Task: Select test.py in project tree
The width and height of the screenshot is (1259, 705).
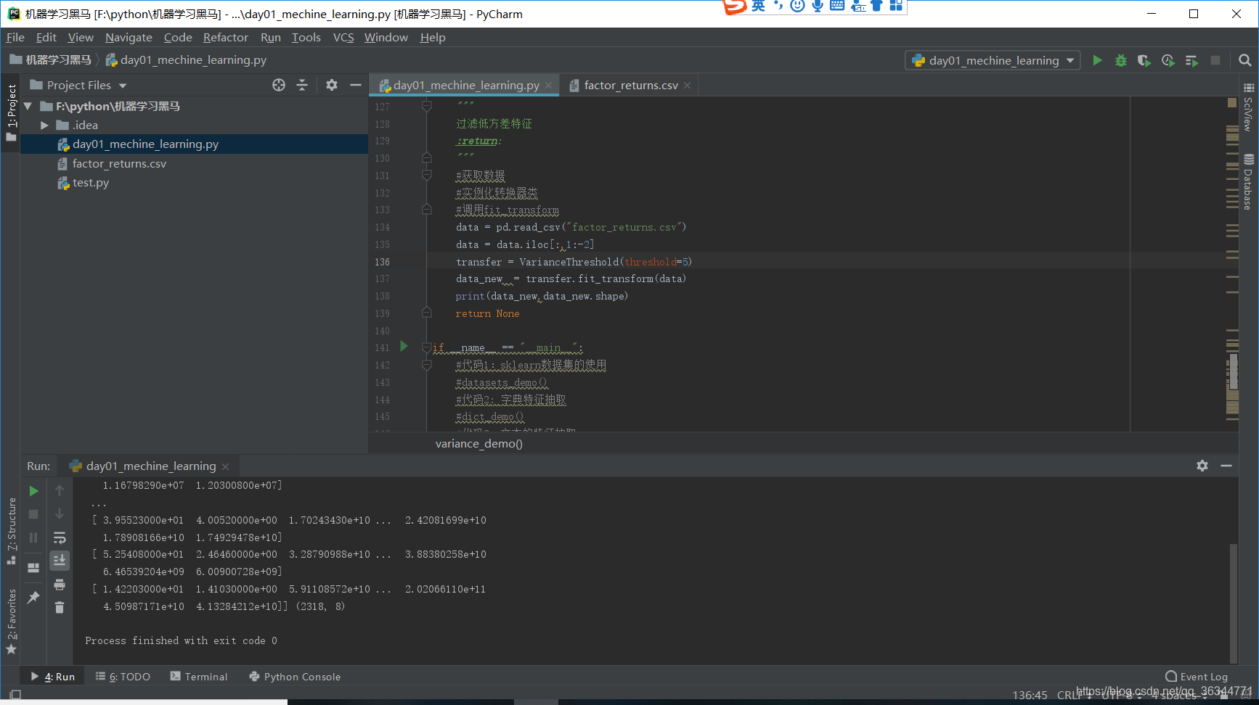Action: [x=91, y=183]
